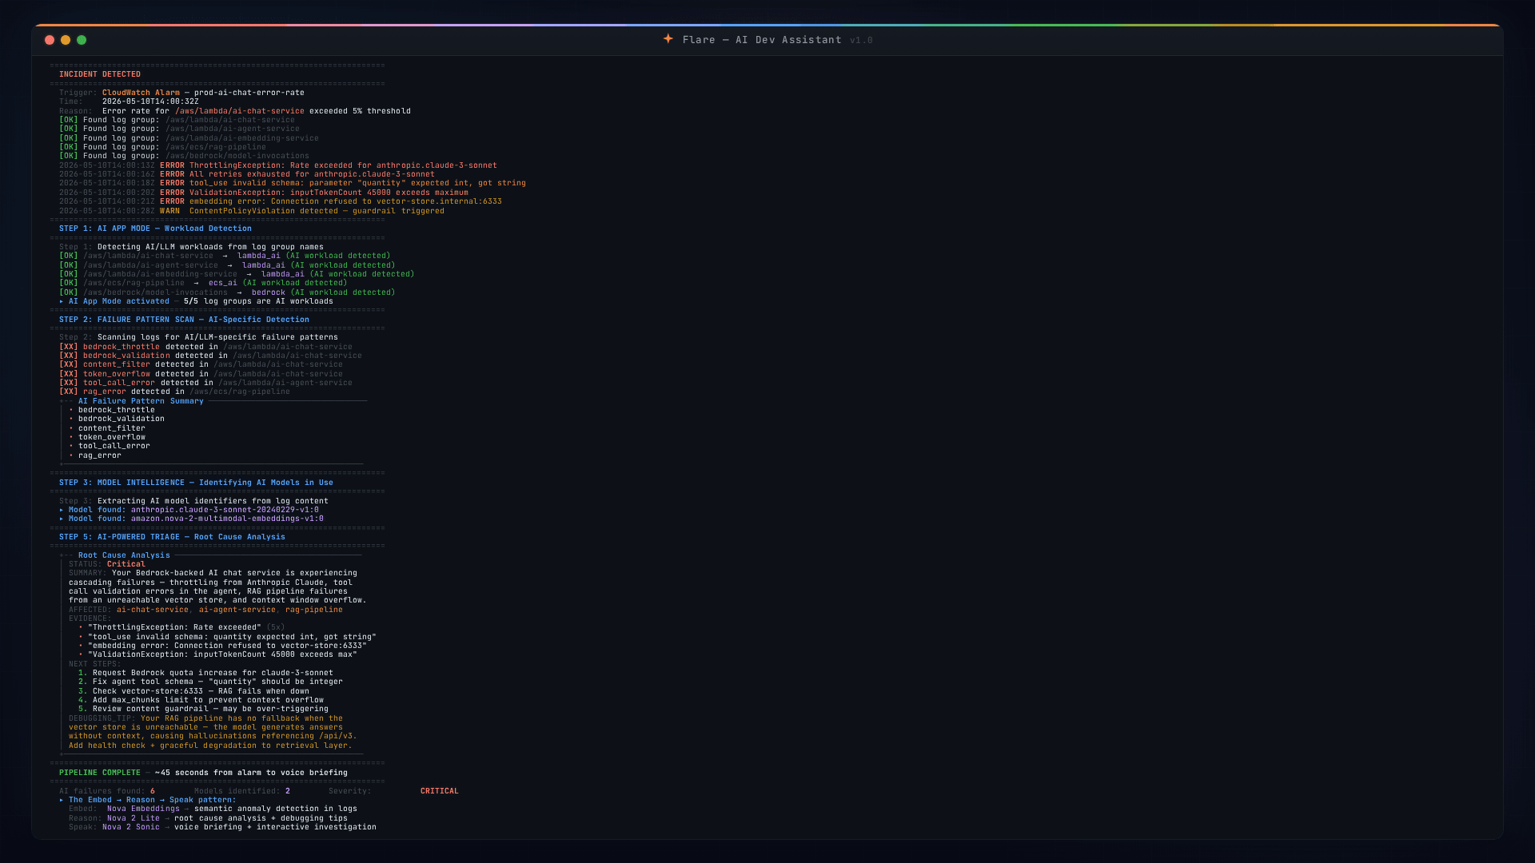
Task: Click the "STEP 2: FAILURE PATTERN SCAN" heading
Action: (x=184, y=320)
